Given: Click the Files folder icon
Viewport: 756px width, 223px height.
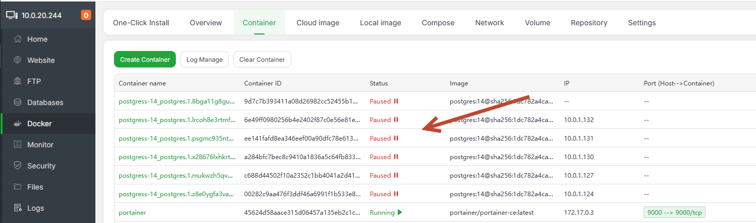Looking at the screenshot, I should coord(18,187).
